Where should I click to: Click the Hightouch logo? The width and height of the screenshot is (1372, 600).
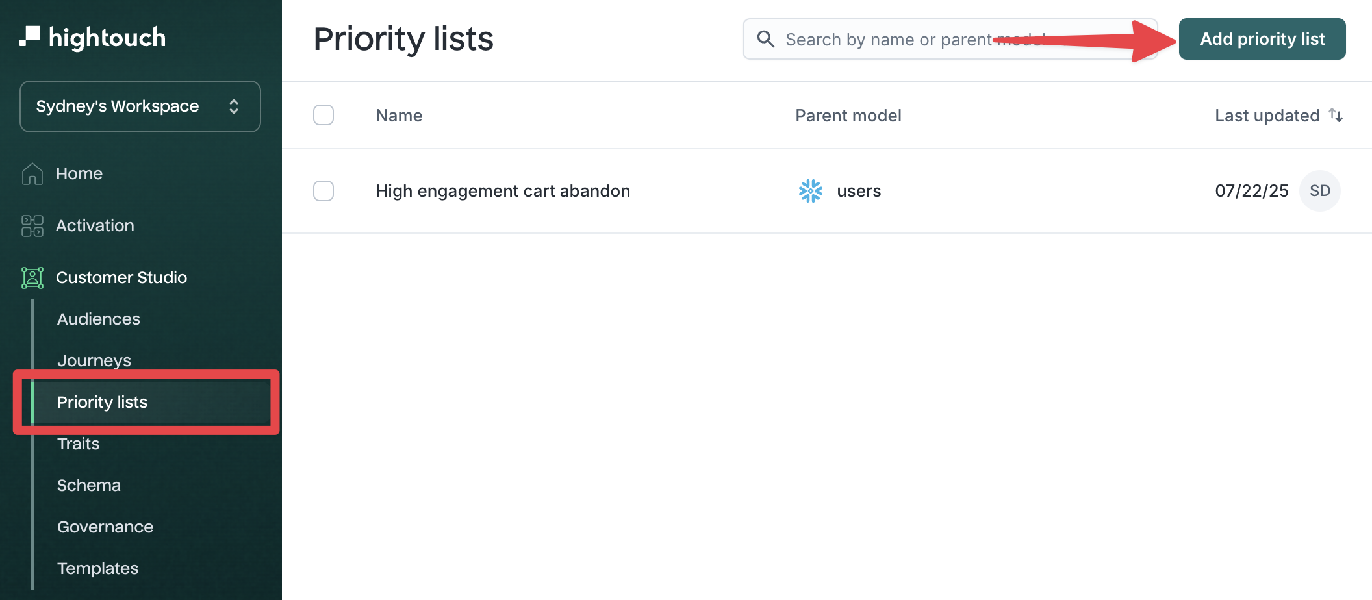(x=93, y=38)
